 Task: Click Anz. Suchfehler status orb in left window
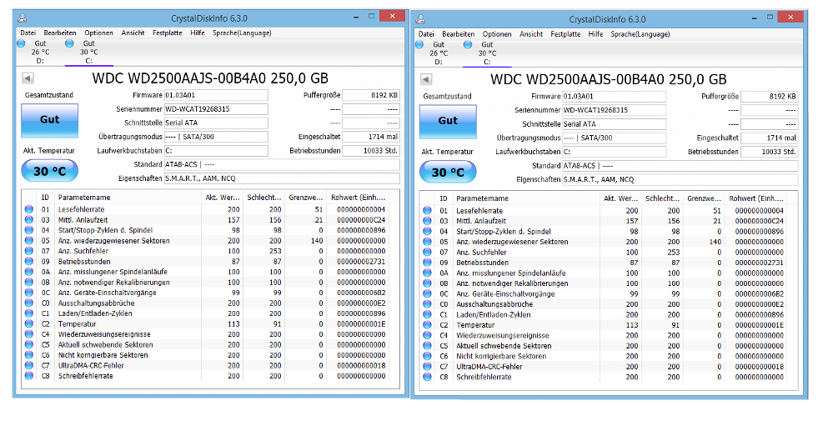click(x=28, y=251)
